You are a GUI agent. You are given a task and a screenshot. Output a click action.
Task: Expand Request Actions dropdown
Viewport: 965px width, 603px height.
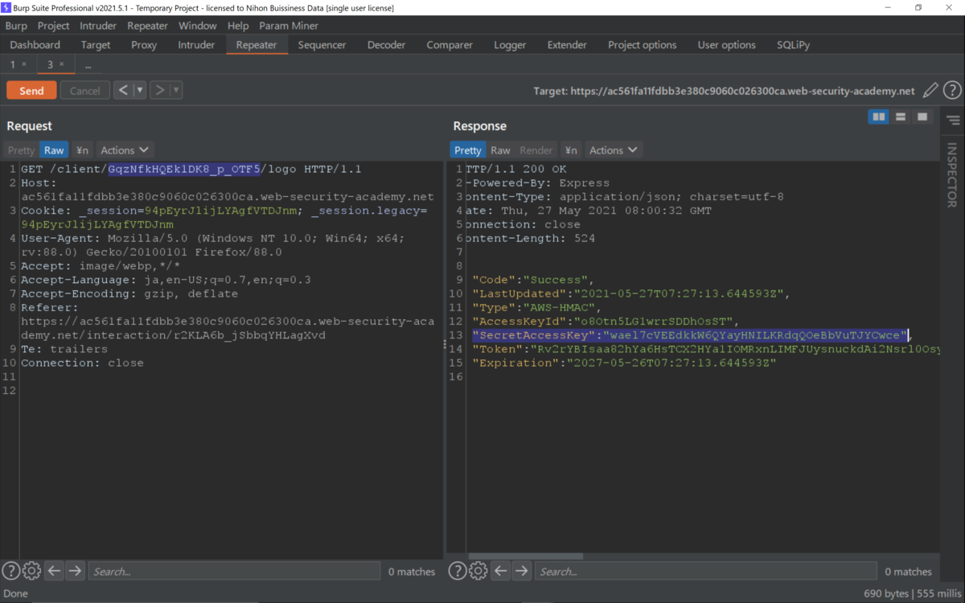click(125, 150)
